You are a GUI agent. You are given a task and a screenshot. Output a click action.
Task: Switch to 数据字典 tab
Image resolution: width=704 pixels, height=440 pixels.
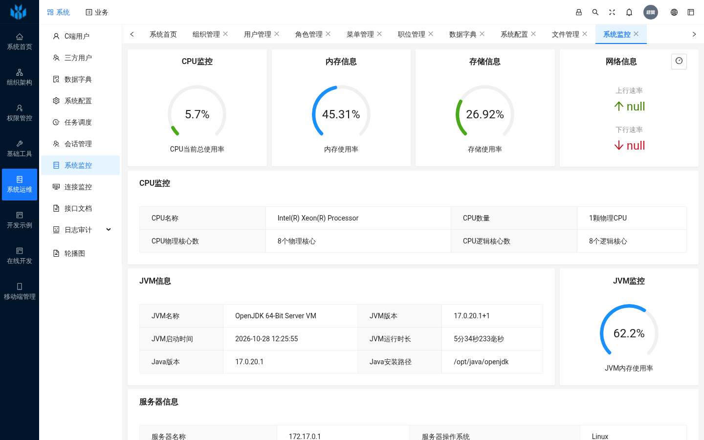point(463,34)
